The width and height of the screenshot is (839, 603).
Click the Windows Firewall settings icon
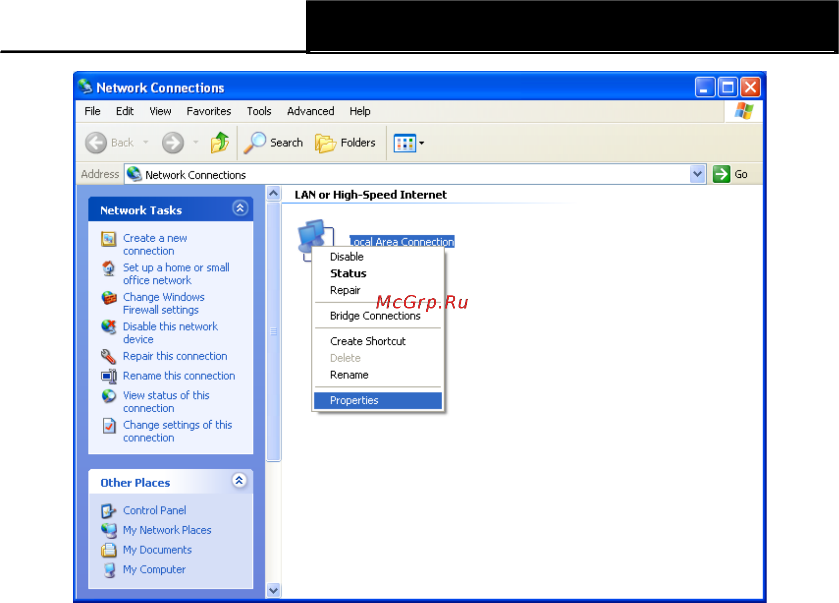(109, 298)
